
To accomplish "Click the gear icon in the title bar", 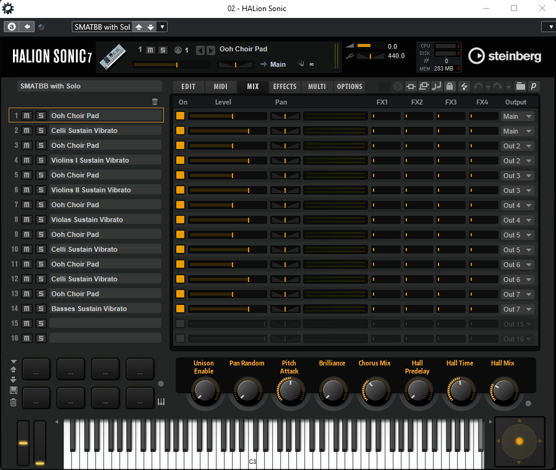I will pyautogui.click(x=8, y=8).
